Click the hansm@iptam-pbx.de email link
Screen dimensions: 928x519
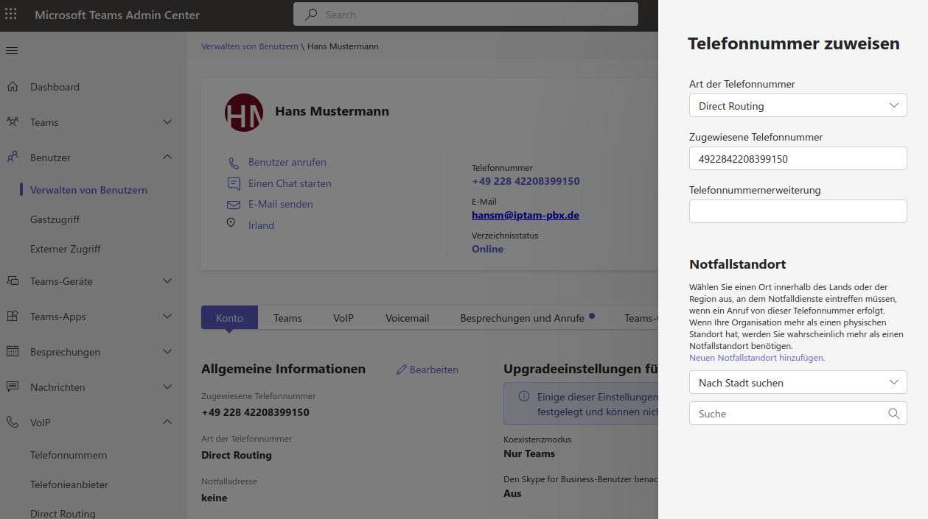(x=525, y=216)
